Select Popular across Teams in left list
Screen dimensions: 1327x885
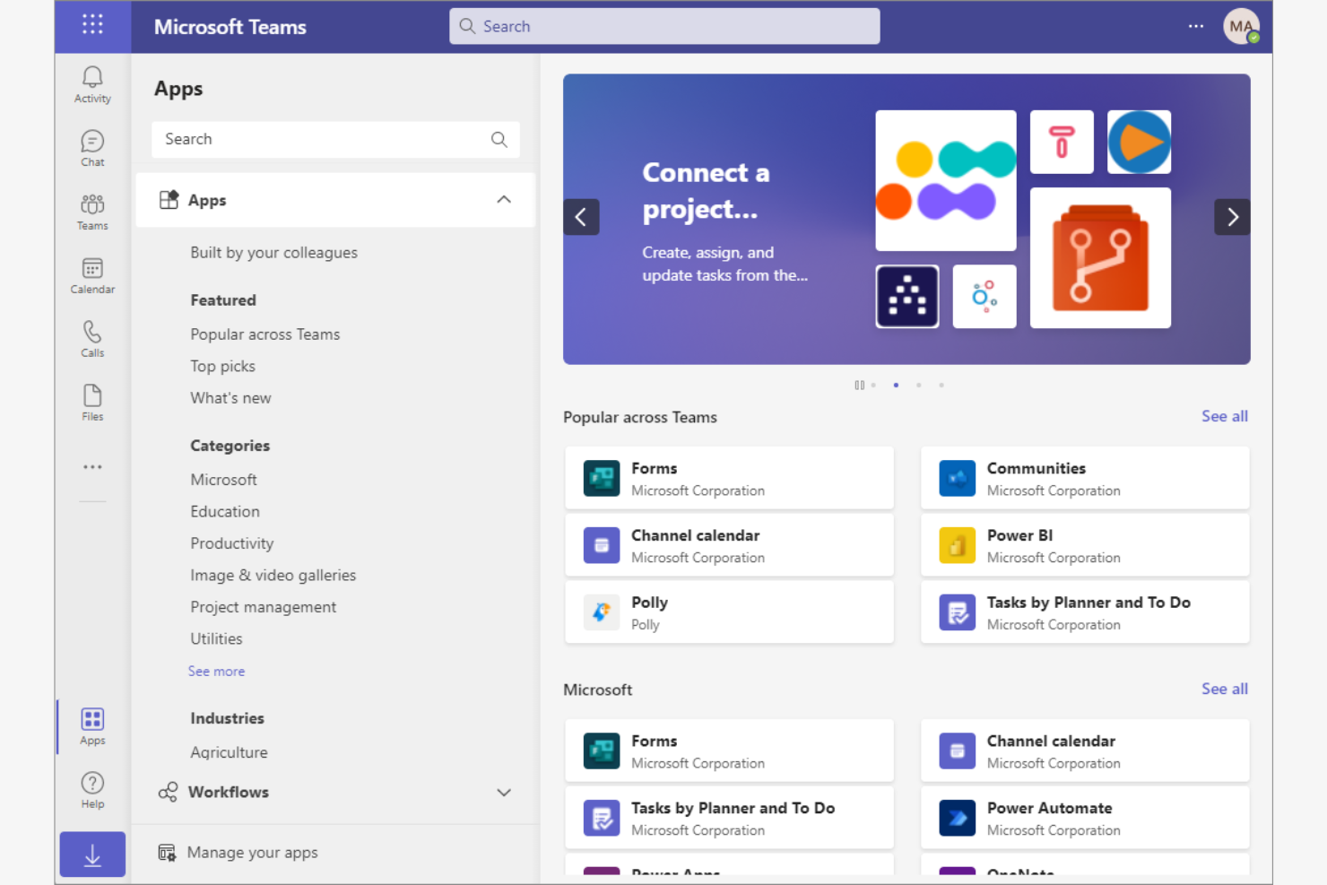(x=265, y=334)
